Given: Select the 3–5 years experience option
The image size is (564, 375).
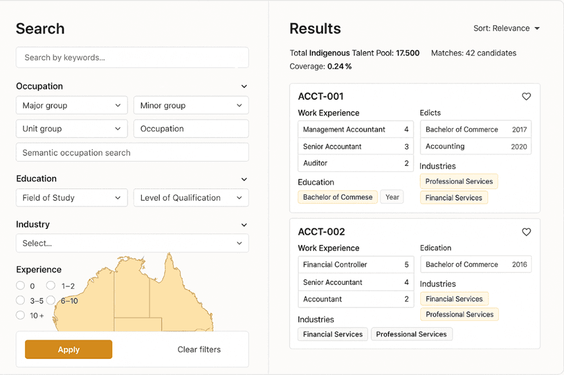Looking at the screenshot, I should tap(20, 300).
